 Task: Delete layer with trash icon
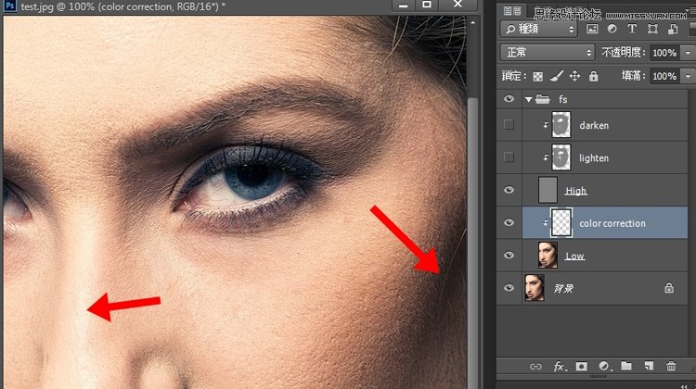(671, 366)
